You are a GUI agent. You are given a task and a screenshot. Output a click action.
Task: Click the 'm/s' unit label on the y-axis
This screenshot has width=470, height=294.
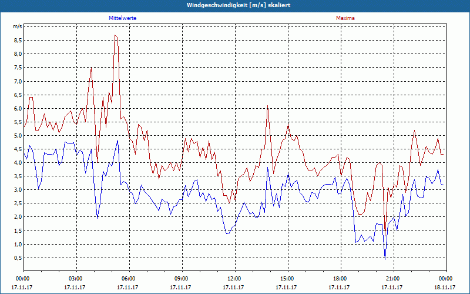(x=17, y=26)
